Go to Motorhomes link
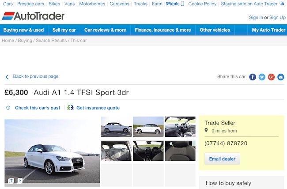This screenshot has height=189, width=287. tap(92, 4)
